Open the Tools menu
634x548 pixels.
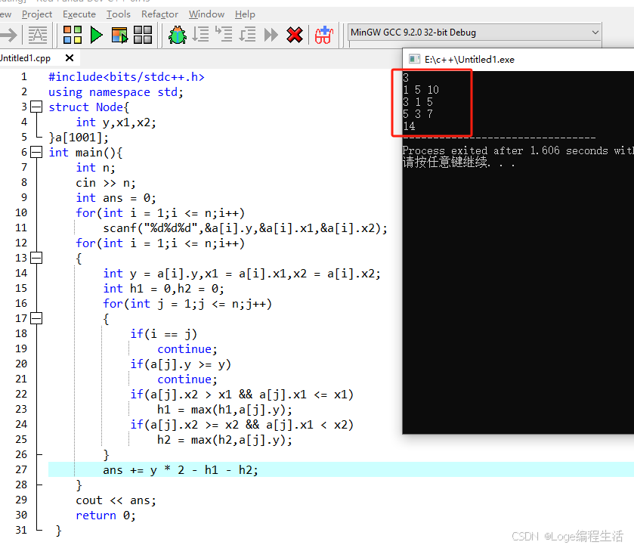point(118,14)
